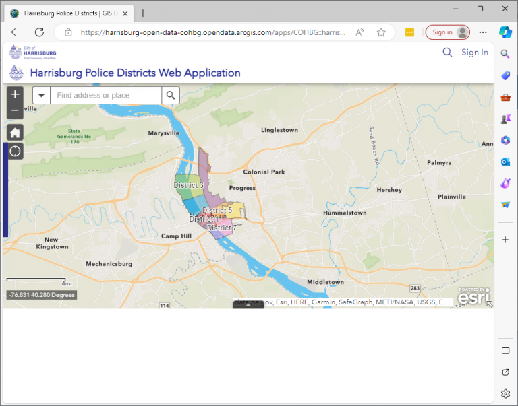
Task: Open browser Settings and more menu
Action: click(483, 32)
